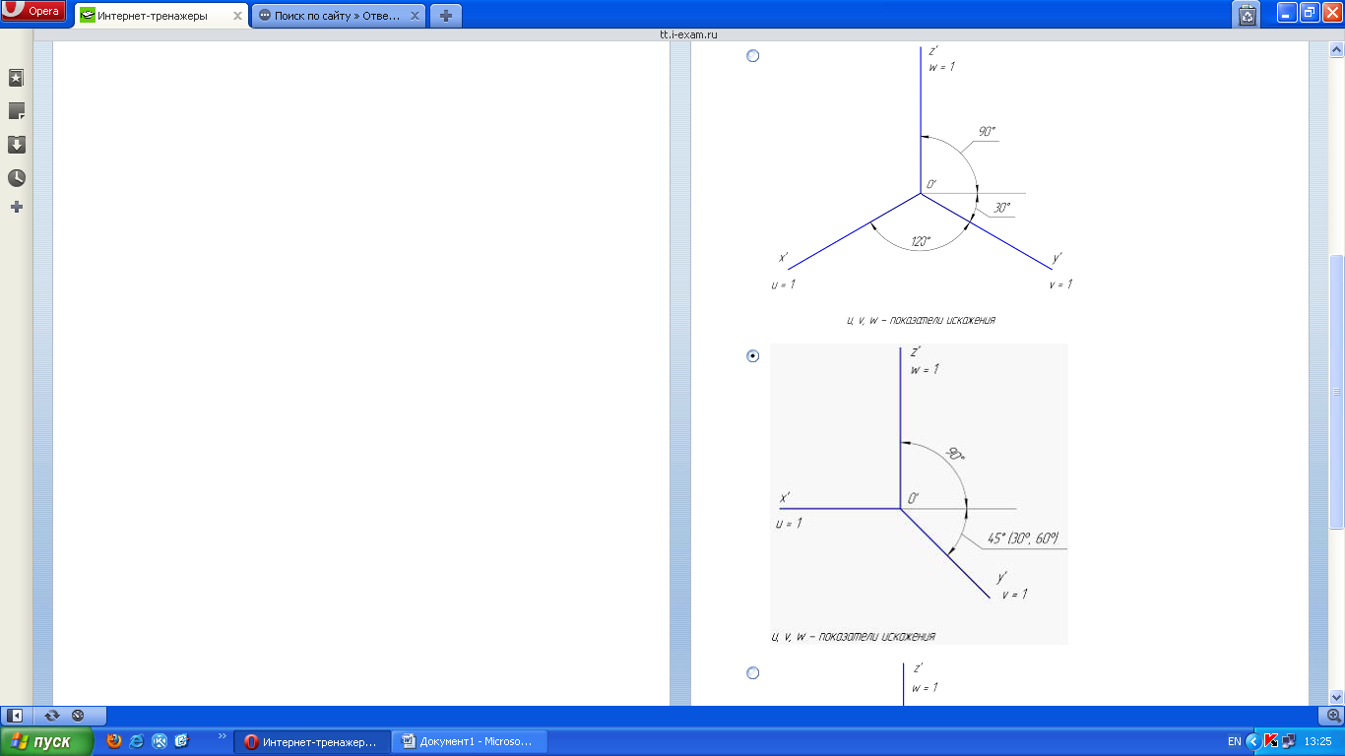This screenshot has height=756, width=1345.
Task: Open the пуск Start menu
Action: [47, 741]
